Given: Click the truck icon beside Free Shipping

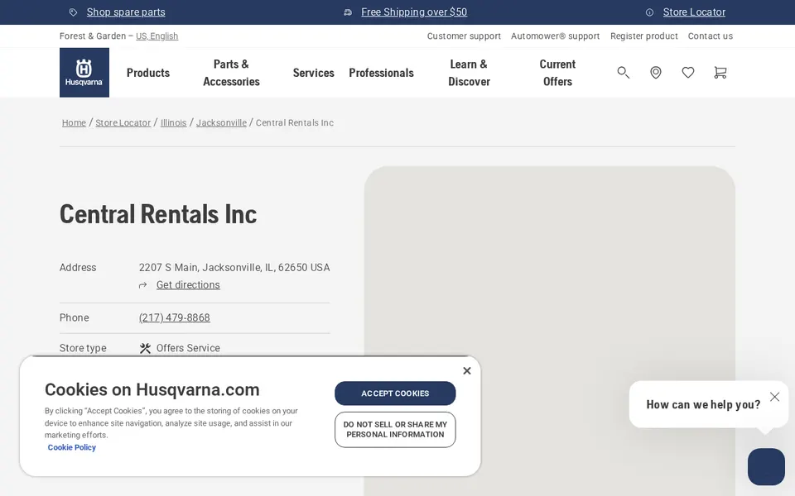Looking at the screenshot, I should (x=348, y=12).
